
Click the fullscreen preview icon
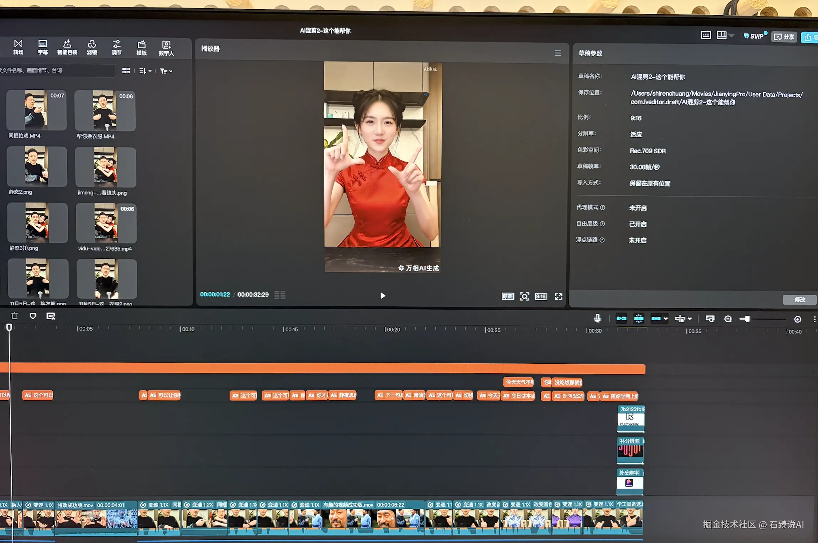tap(558, 296)
